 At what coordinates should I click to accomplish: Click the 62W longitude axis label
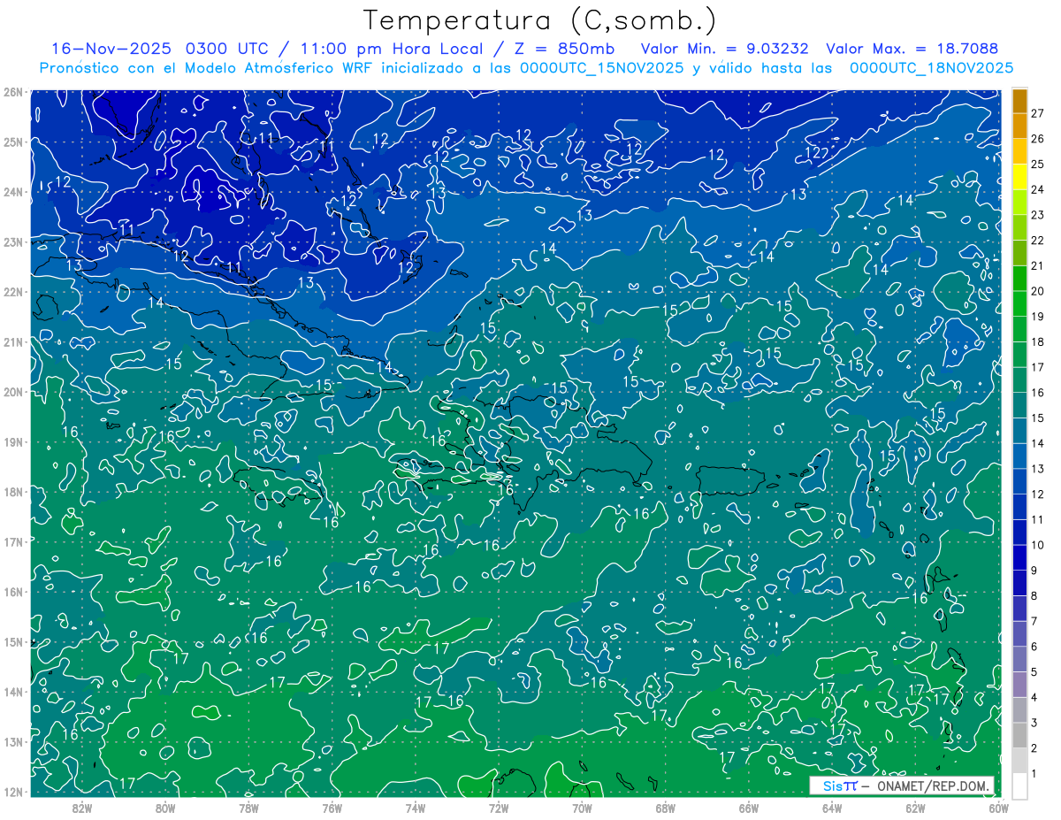click(915, 808)
